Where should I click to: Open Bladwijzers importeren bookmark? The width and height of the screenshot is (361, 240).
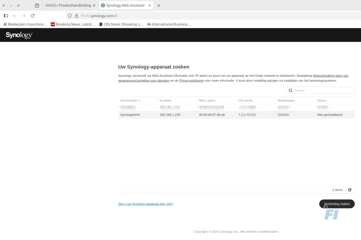click(x=25, y=24)
